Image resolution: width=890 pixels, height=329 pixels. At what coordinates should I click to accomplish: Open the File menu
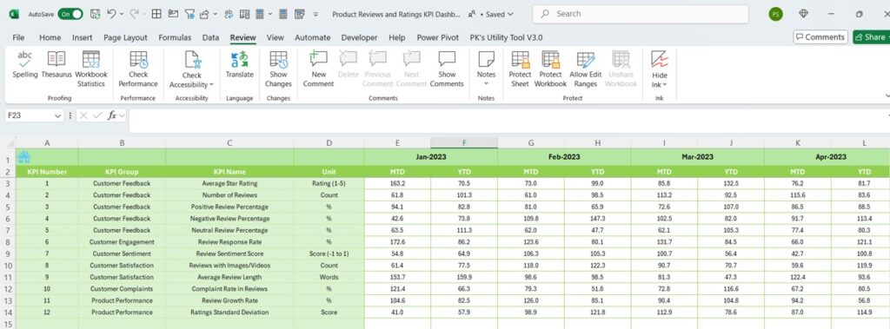(18, 37)
